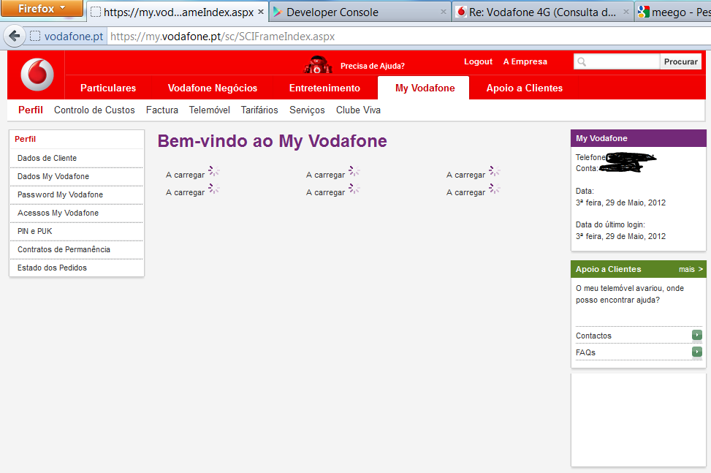711x473 pixels.
Task: Close the Developer Console tab
Action: [x=443, y=12]
